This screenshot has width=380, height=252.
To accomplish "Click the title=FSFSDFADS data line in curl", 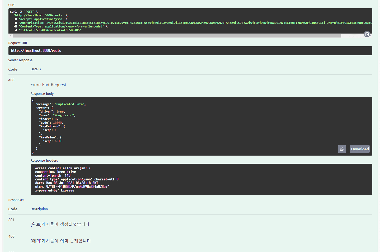I will [x=50, y=30].
